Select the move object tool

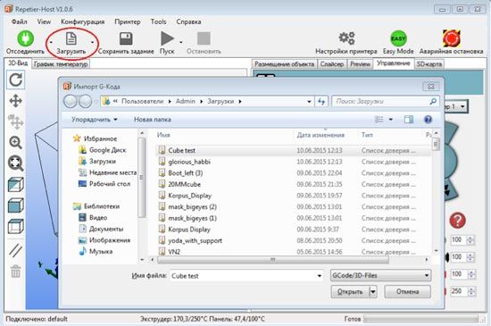(16, 121)
